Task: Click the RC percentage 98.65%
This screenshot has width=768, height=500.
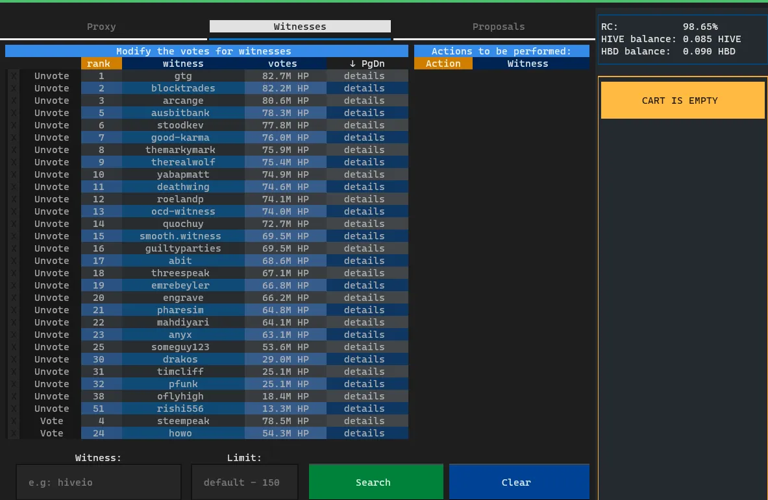Action: pos(700,27)
